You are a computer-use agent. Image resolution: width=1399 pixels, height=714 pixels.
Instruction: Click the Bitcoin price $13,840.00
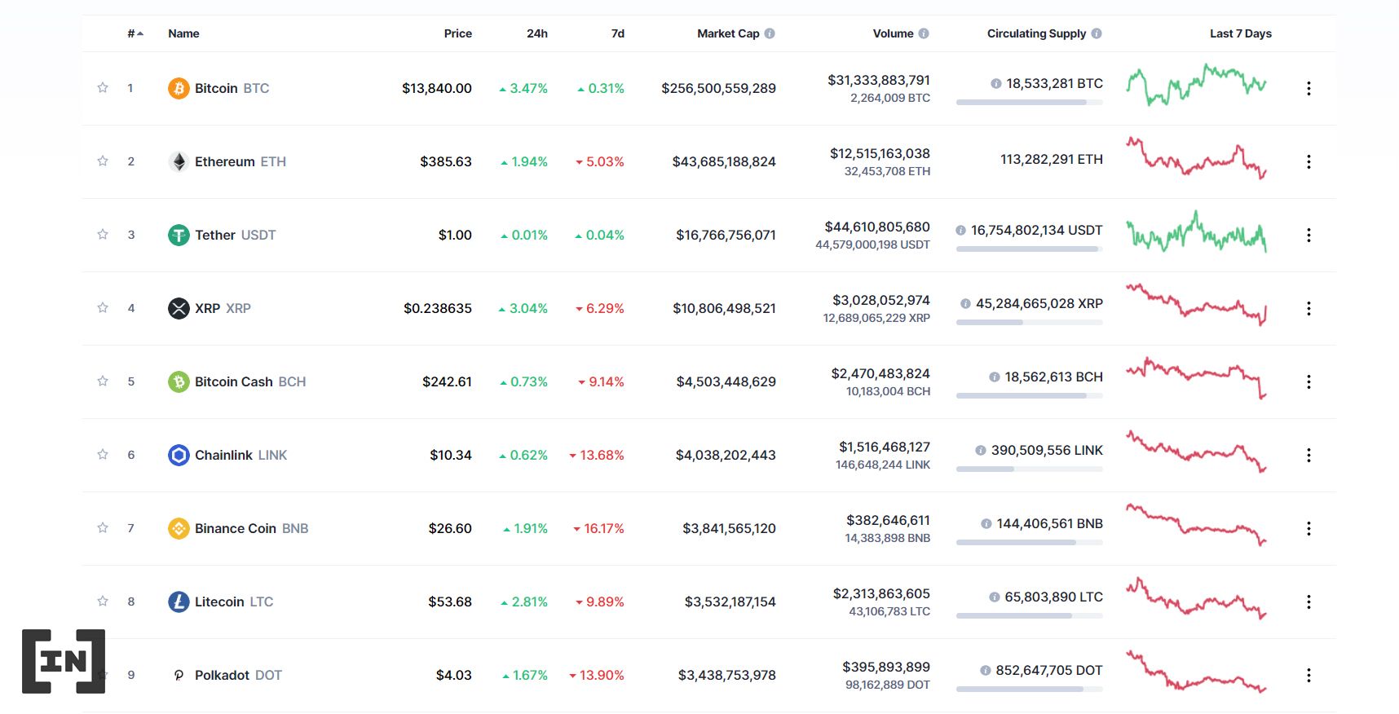coord(437,88)
